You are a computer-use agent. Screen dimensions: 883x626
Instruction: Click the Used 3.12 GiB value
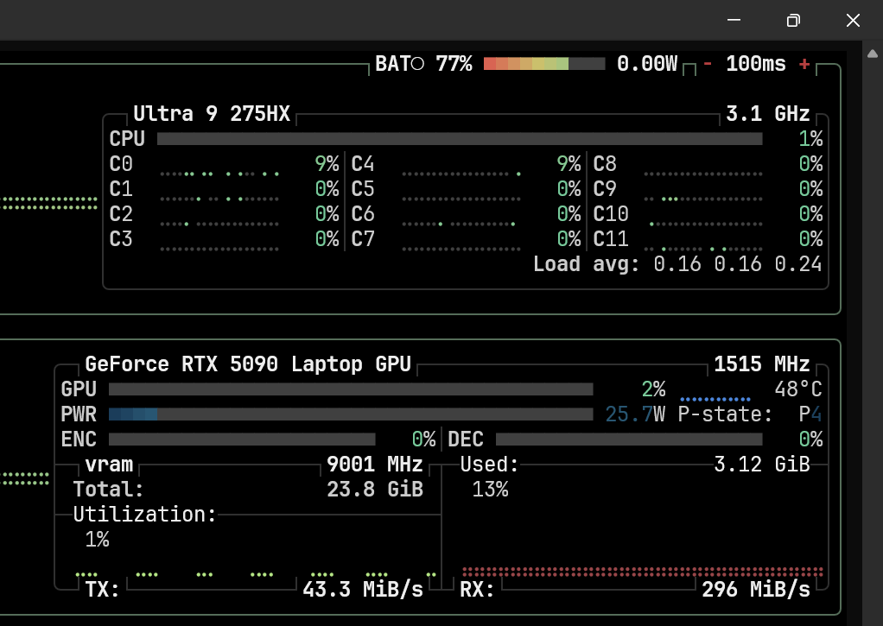click(x=762, y=465)
